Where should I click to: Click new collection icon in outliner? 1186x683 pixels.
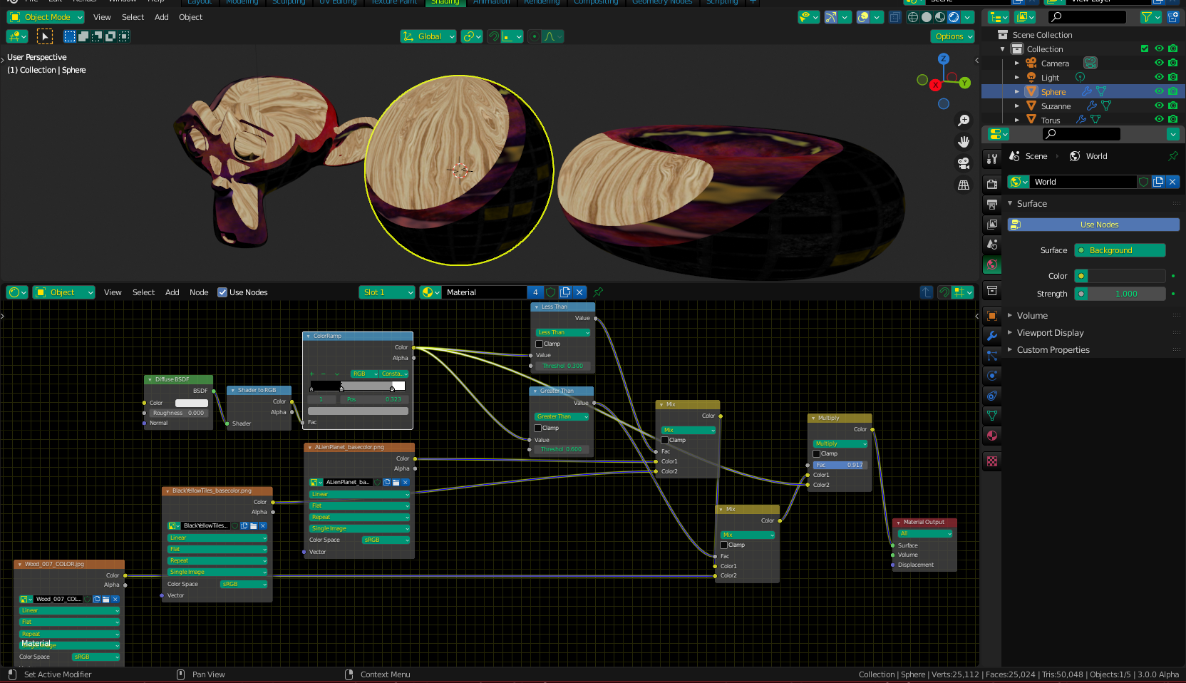coord(1173,17)
